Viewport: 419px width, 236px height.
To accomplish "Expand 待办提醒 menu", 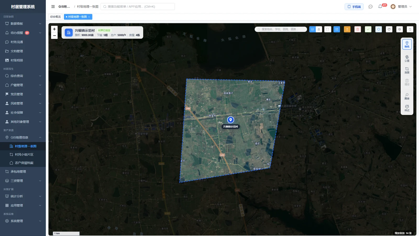I will click(23, 33).
